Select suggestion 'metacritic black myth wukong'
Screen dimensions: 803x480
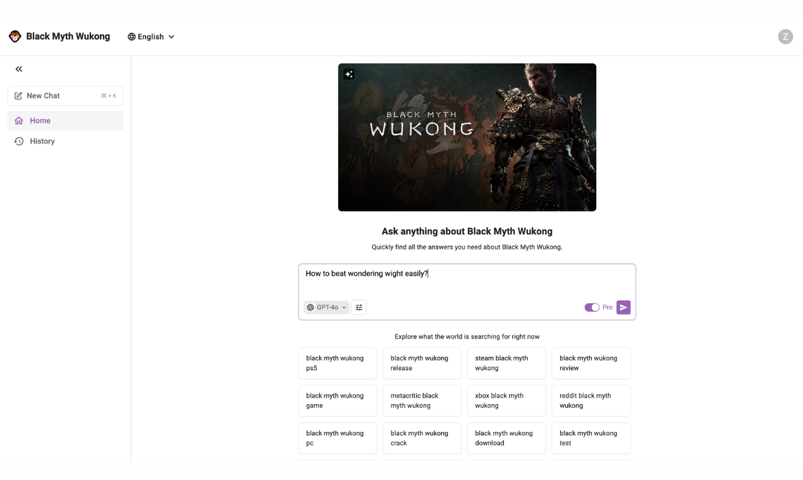click(x=422, y=401)
